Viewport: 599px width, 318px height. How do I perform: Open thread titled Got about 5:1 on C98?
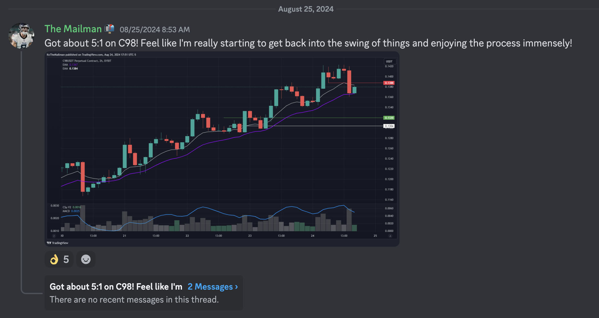tap(116, 287)
